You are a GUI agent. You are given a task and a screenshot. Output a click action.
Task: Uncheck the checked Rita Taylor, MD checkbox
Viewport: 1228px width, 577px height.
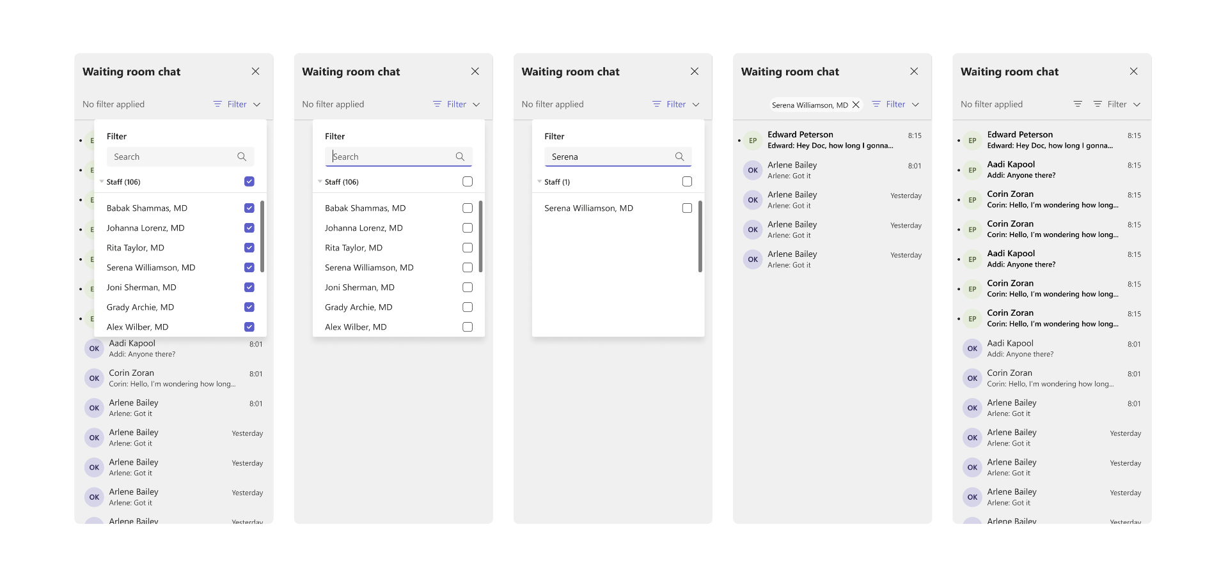point(249,247)
